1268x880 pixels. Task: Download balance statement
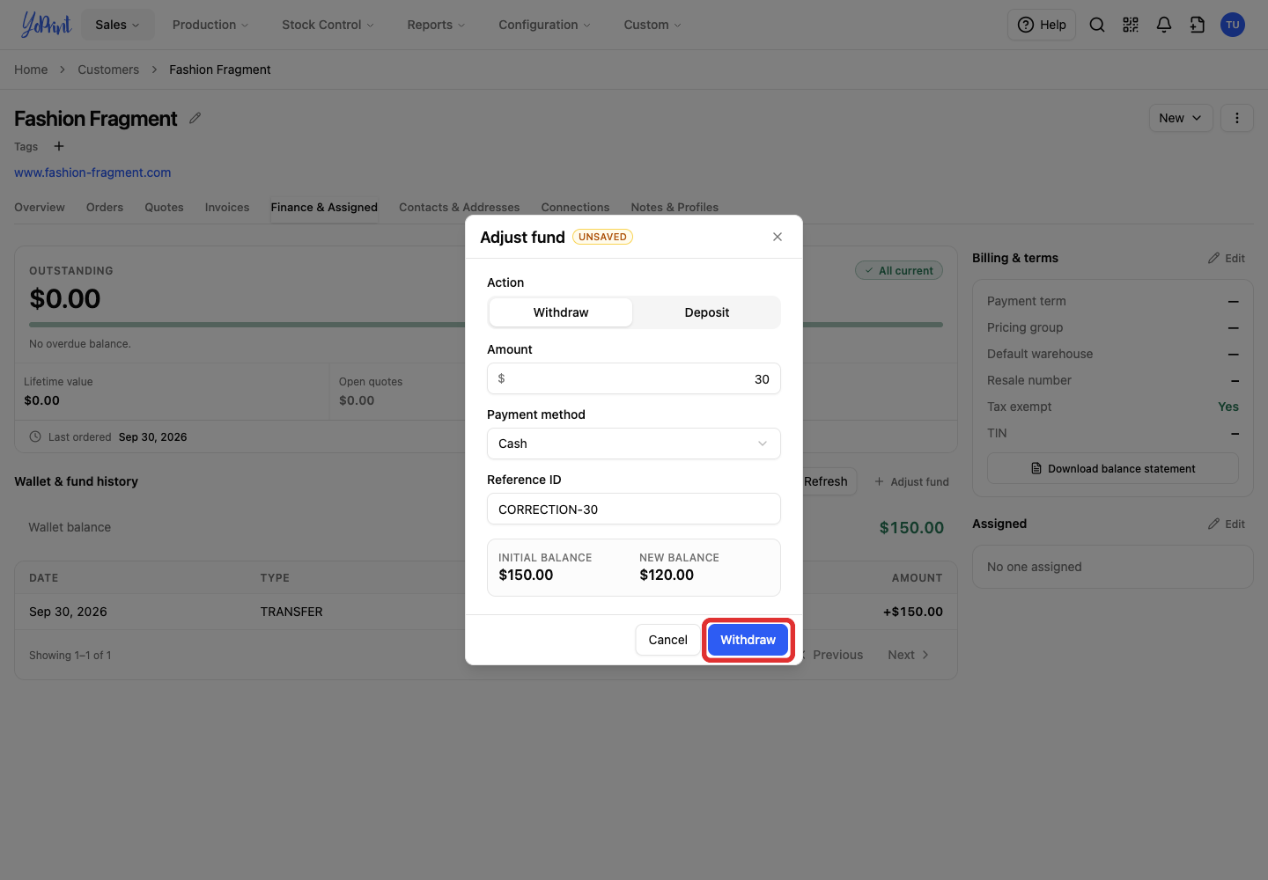coord(1113,469)
